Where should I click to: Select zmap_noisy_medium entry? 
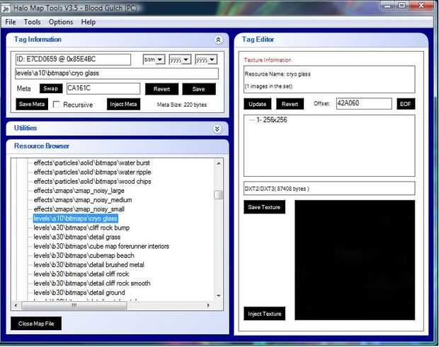pos(83,200)
